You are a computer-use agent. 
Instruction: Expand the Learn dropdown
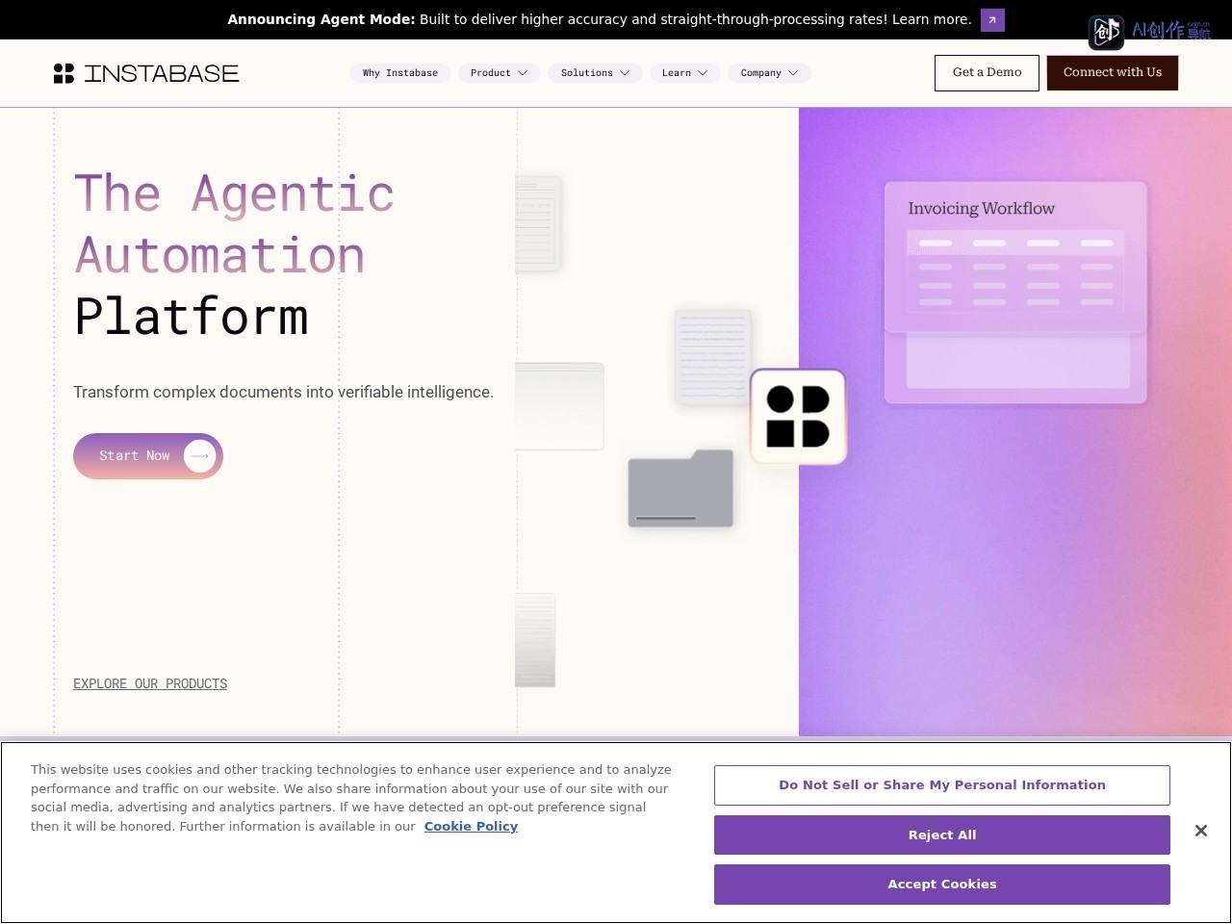point(684,73)
